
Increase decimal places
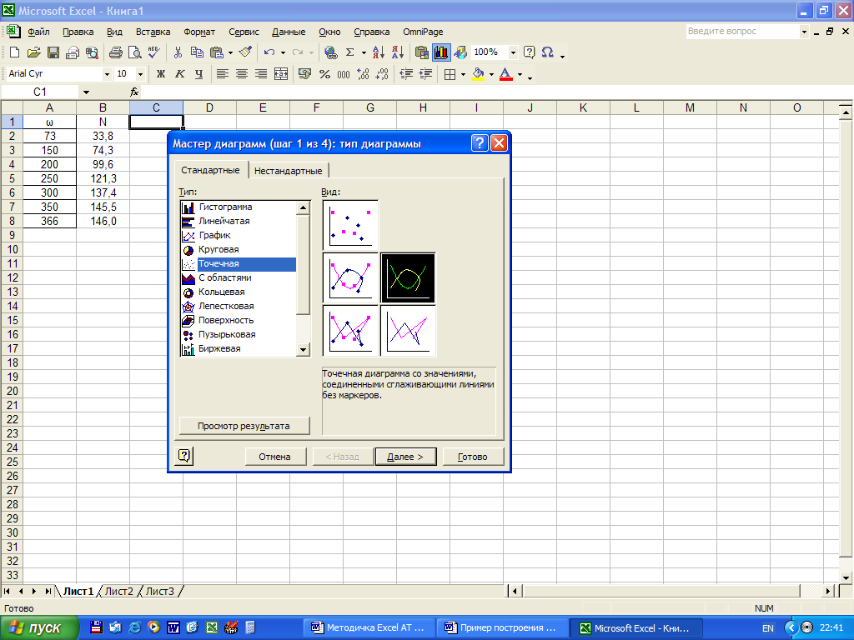(364, 74)
